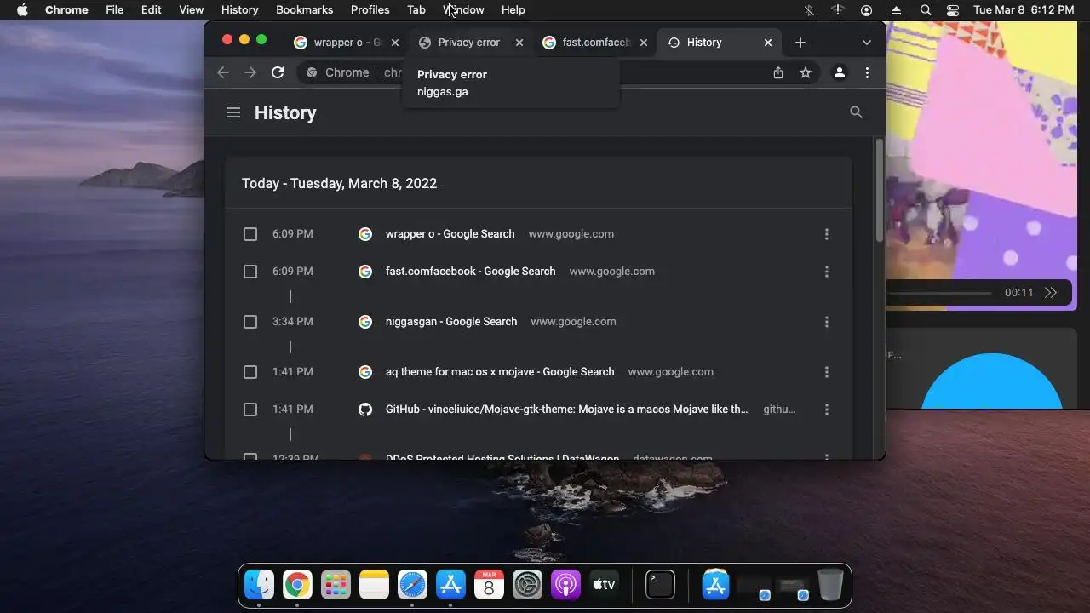
Task: Click the Spotlight search icon in menu bar
Action: pyautogui.click(x=926, y=10)
